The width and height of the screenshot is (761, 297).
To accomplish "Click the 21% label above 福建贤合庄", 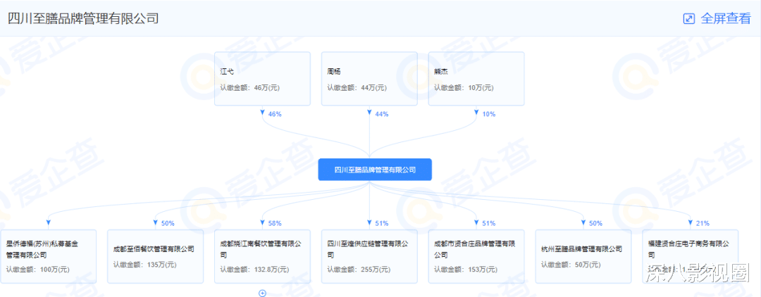I will (703, 223).
